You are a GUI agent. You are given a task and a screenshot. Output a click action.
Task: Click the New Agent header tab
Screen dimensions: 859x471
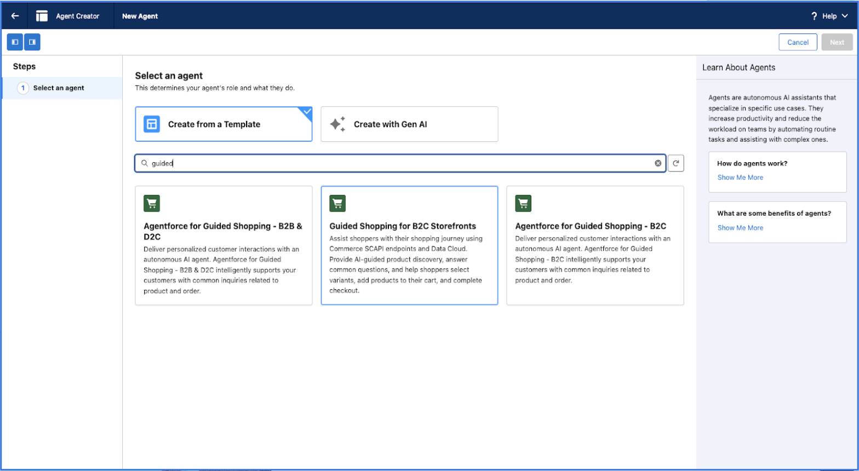click(x=140, y=16)
